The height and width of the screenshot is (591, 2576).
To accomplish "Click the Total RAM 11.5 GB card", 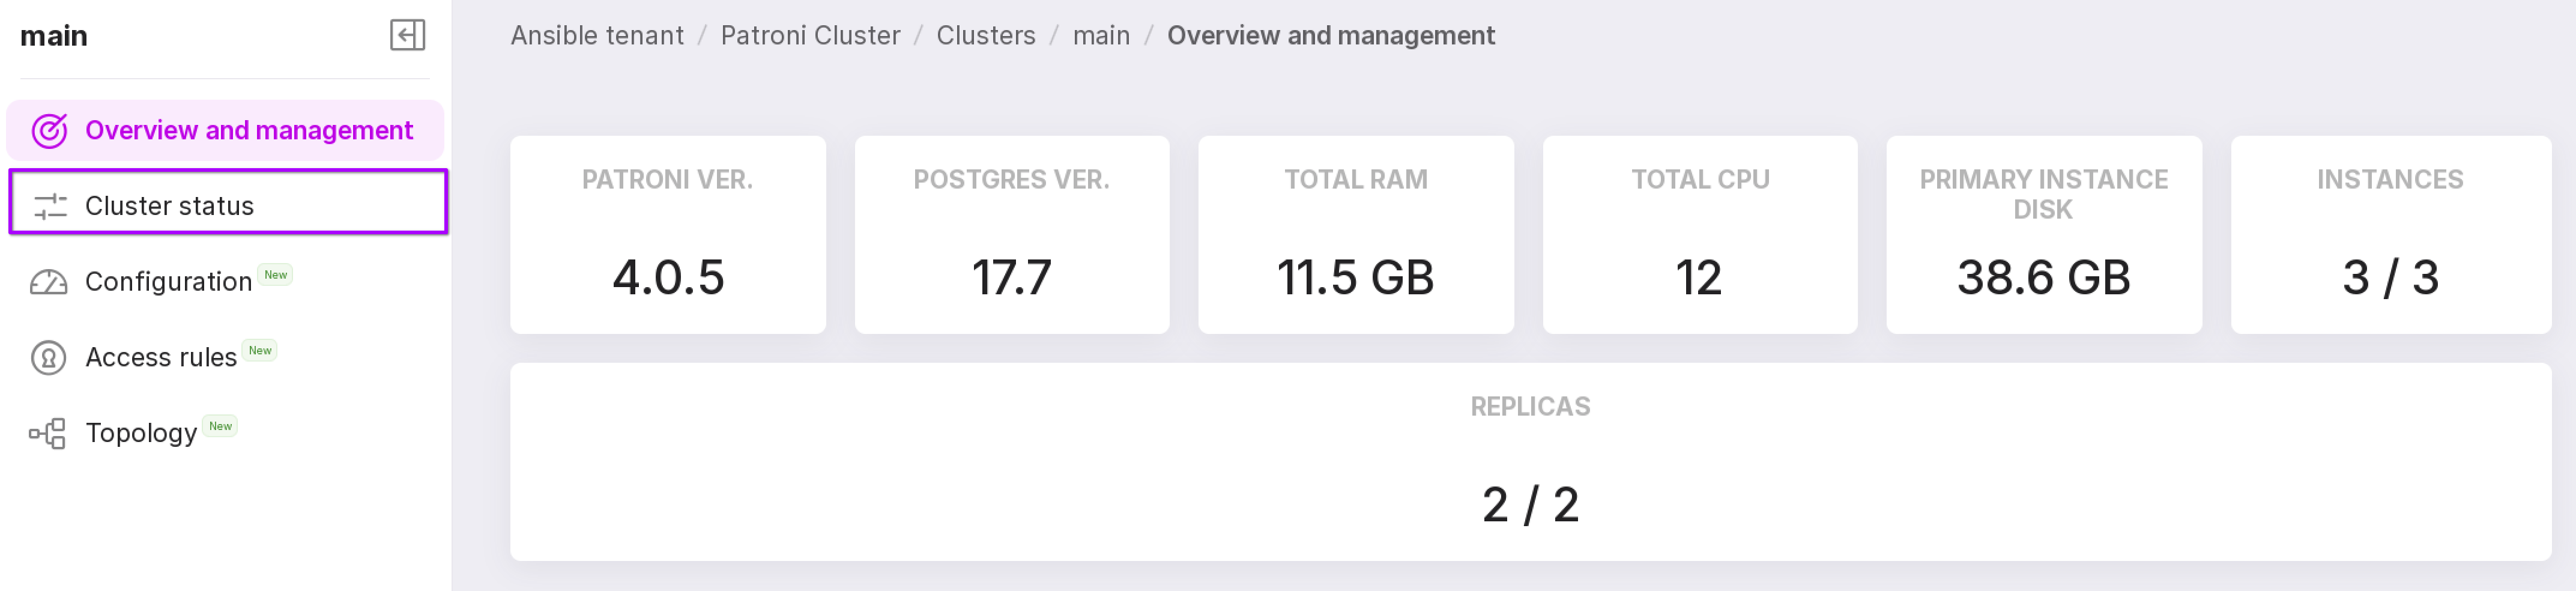I will pos(1355,235).
